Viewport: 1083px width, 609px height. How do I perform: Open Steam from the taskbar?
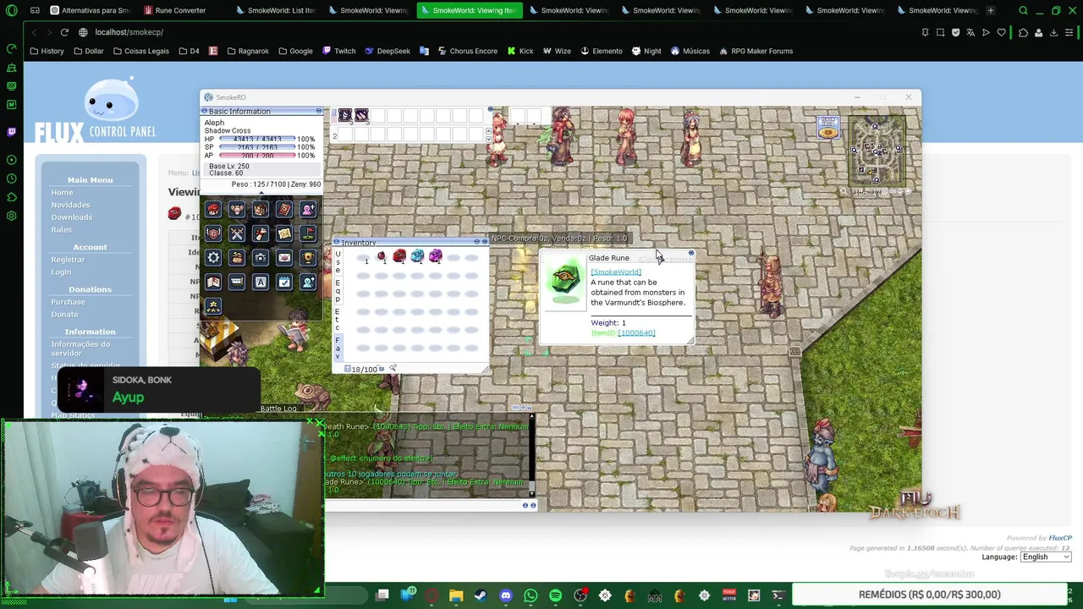481,595
